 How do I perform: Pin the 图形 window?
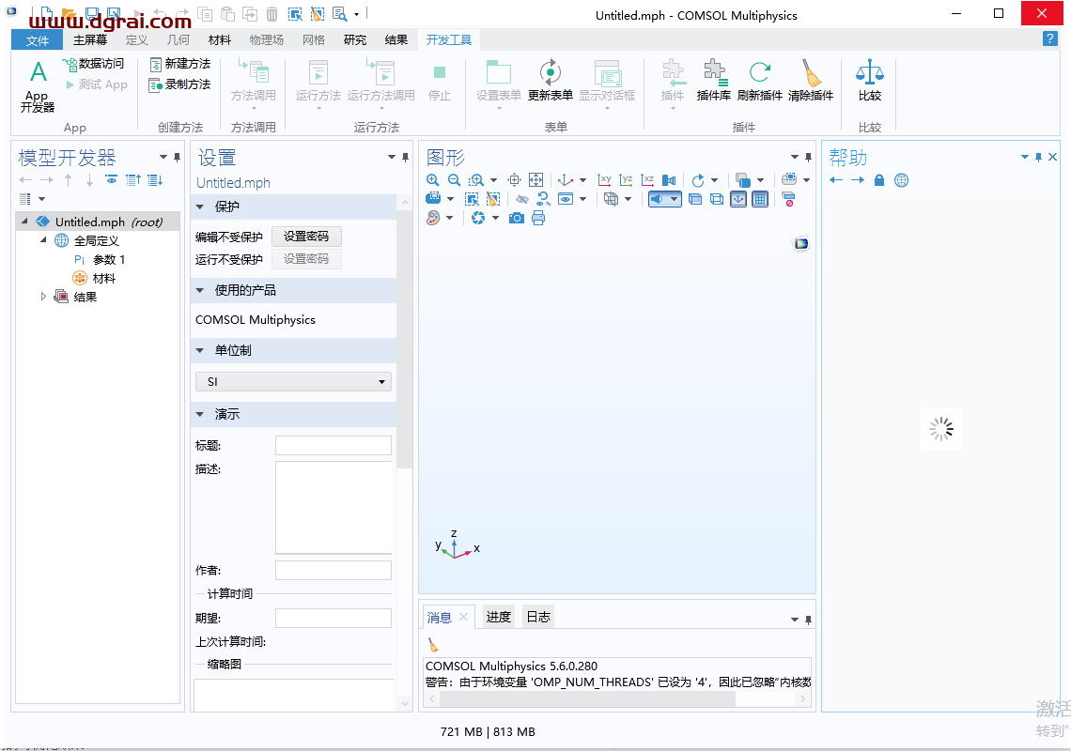808,158
